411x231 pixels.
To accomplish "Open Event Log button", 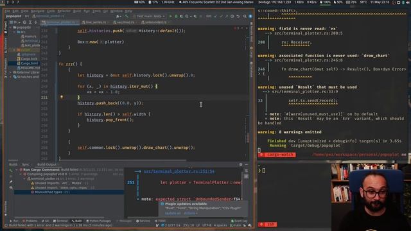I will click(239, 221).
